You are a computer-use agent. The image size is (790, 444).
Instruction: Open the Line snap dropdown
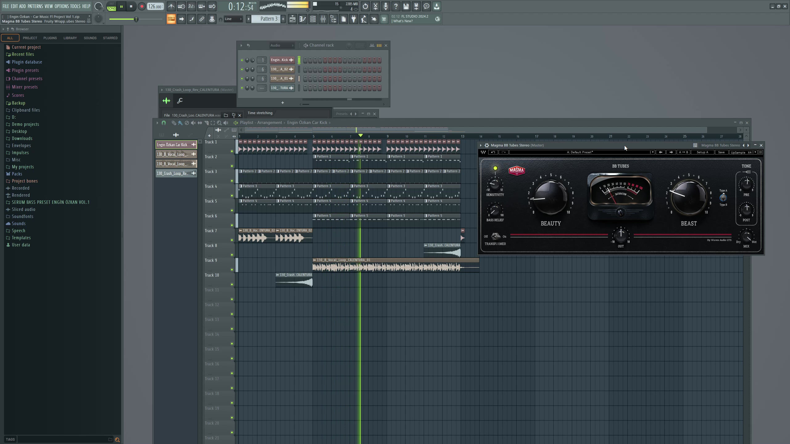pos(234,19)
